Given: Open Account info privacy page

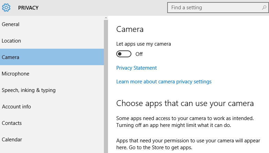Looking at the screenshot, I should (52, 106).
